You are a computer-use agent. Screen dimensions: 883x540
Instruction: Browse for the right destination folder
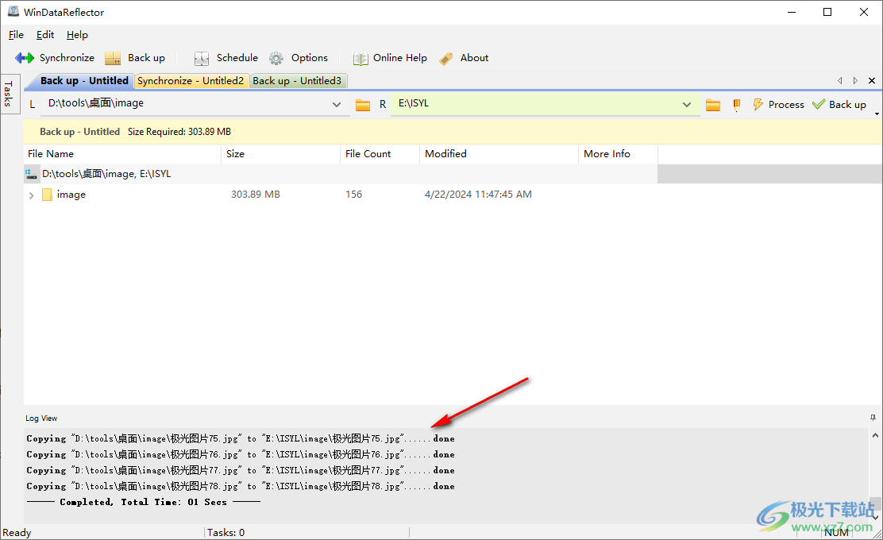[x=713, y=105]
